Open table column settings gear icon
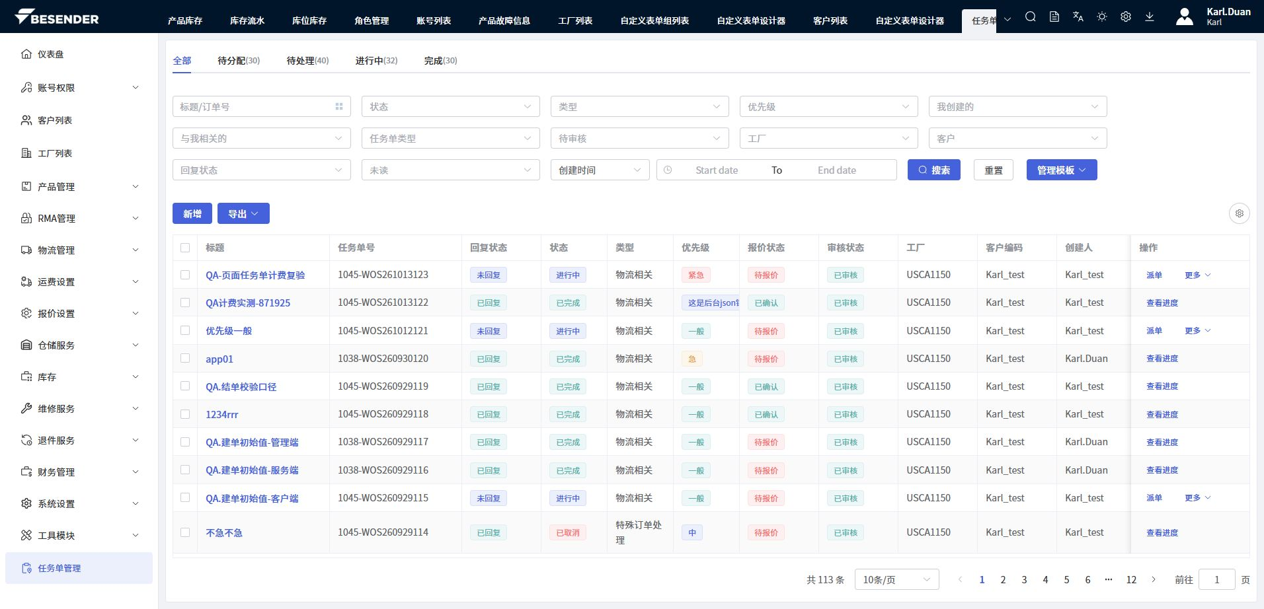1264x609 pixels. [1240, 213]
